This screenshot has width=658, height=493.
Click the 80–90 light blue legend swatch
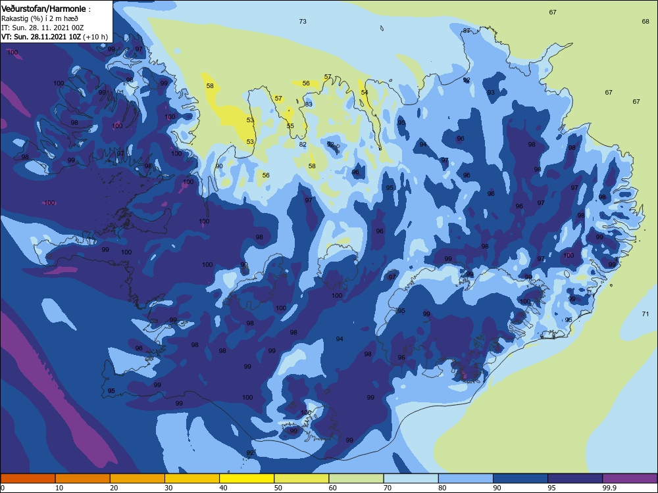pos(466,479)
